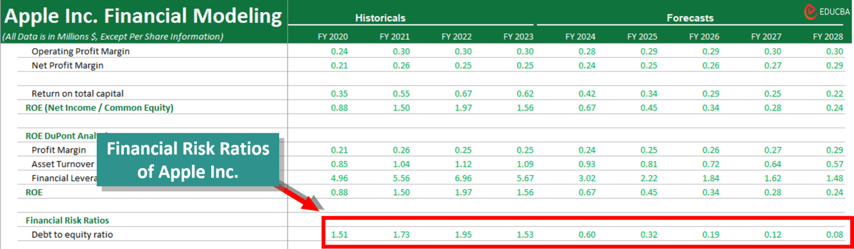Select the Historicals section header
The width and height of the screenshot is (854, 249).
pos(380,18)
